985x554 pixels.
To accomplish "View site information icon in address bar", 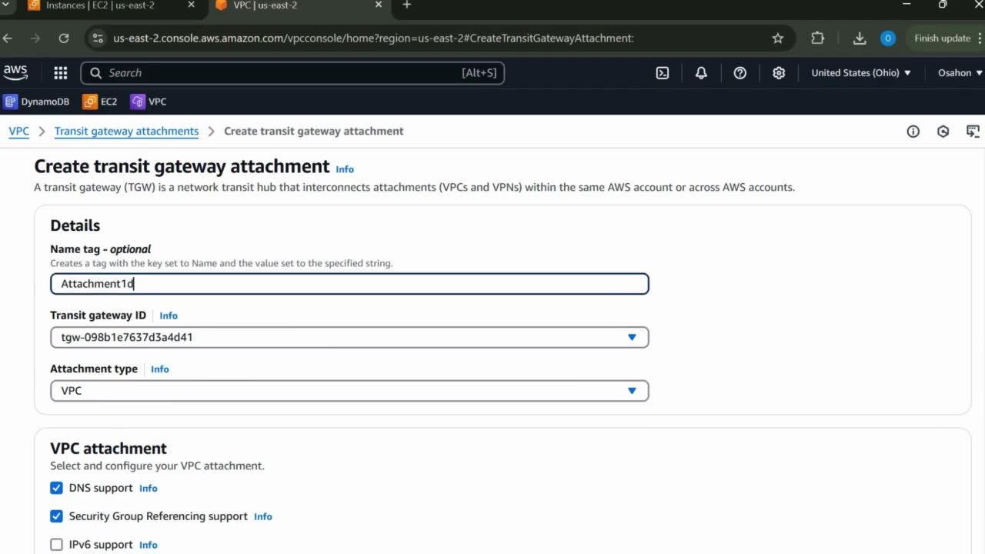I will click(x=97, y=38).
